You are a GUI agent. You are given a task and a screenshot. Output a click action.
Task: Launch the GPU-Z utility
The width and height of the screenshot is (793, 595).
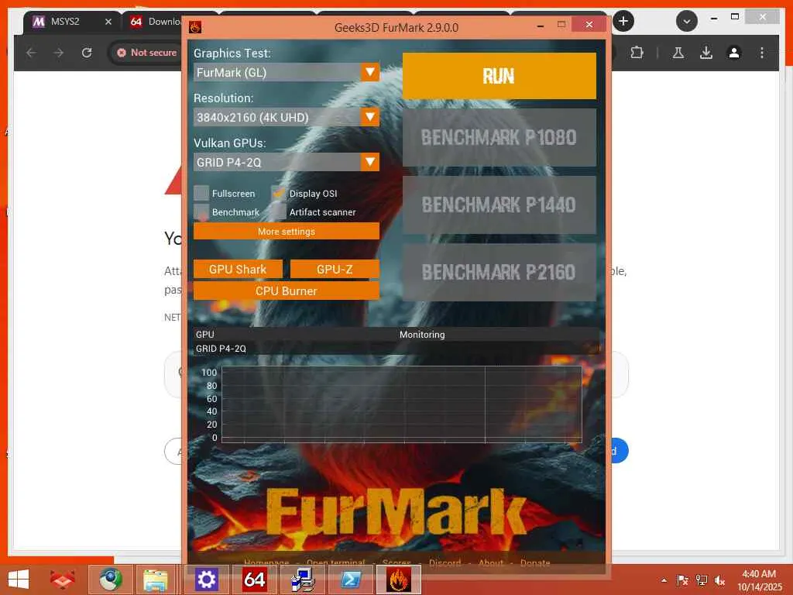(x=335, y=269)
